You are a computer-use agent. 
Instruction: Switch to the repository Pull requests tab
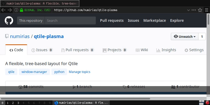[x=77, y=50]
